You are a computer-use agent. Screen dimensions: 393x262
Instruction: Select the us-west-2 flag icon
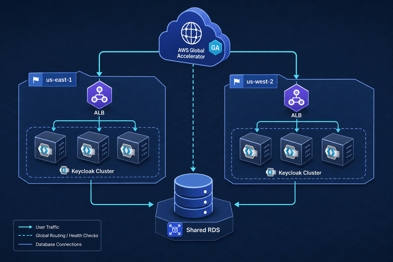click(x=237, y=82)
